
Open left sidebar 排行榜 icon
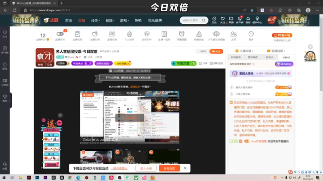coord(5,50)
